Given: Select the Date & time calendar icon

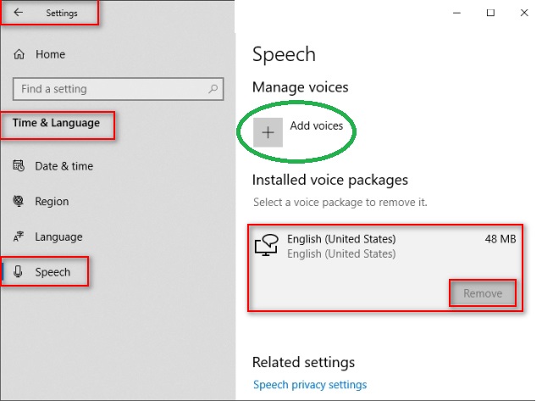Looking at the screenshot, I should tap(19, 165).
